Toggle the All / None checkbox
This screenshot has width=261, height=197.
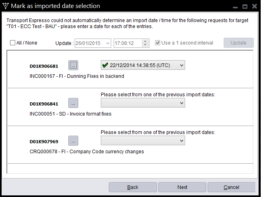click(x=13, y=43)
